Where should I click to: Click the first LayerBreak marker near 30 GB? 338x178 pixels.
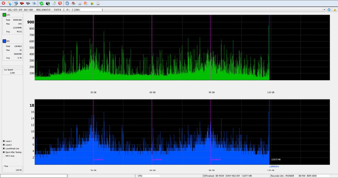pyautogui.click(x=98, y=159)
